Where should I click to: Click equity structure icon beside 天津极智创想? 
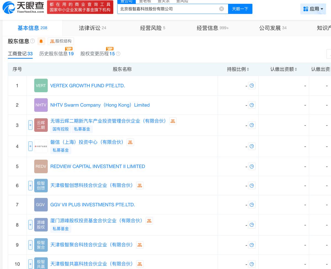pyautogui.click(x=140, y=186)
